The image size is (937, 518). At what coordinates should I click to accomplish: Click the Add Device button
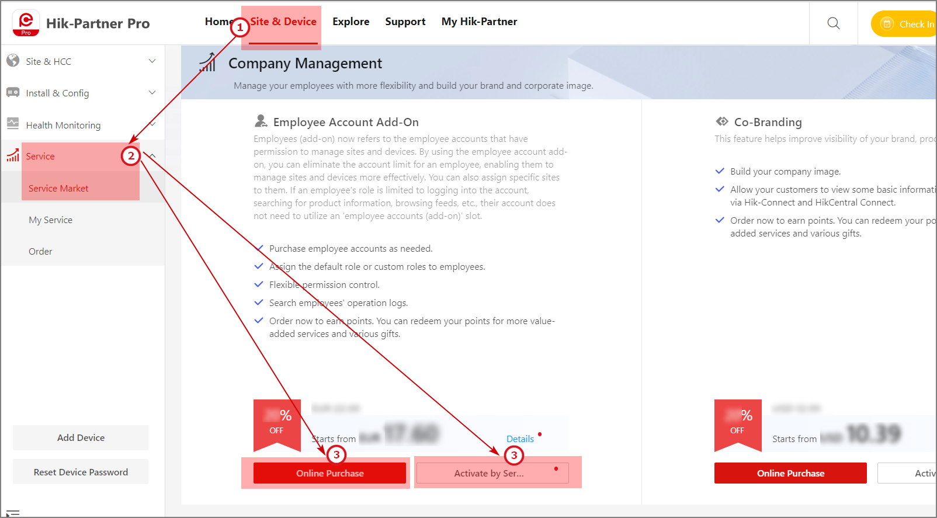81,437
